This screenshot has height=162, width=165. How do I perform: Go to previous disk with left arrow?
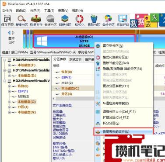click(x=9, y=33)
